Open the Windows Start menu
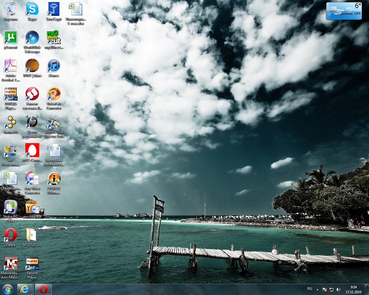 coord(8,289)
